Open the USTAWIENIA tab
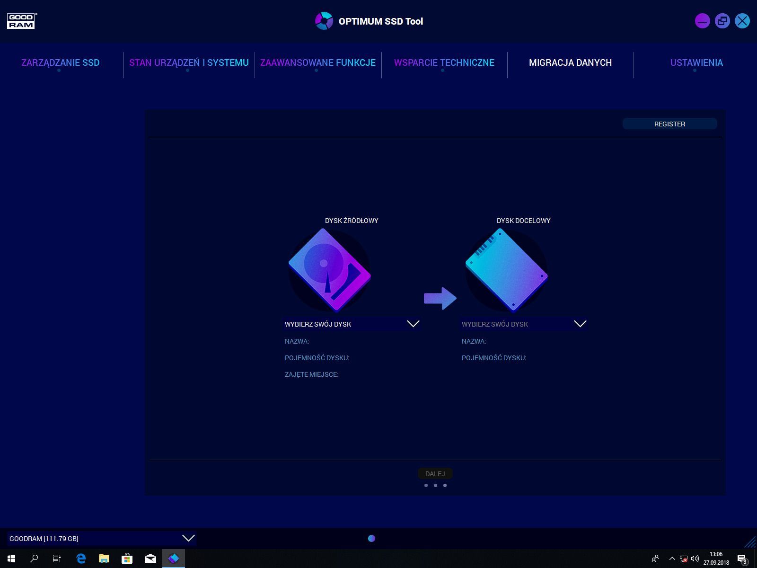This screenshot has height=568, width=757. coord(696,62)
